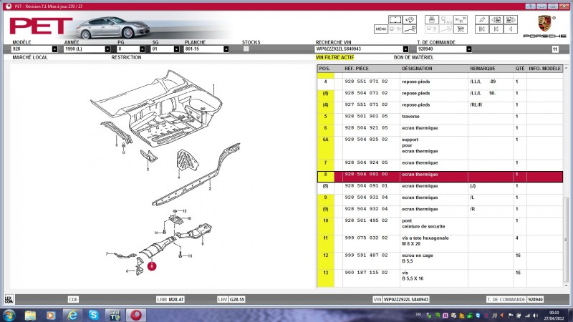The height and width of the screenshot is (322, 573).
Task: Go to next illustration page icon
Action: click(511, 20)
